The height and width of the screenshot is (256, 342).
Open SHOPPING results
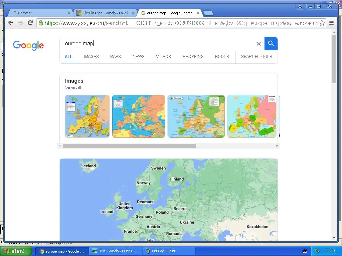coord(193,57)
